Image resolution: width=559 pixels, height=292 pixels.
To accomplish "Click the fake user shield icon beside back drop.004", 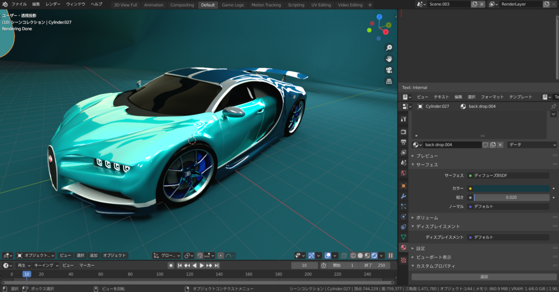I will coord(485,145).
